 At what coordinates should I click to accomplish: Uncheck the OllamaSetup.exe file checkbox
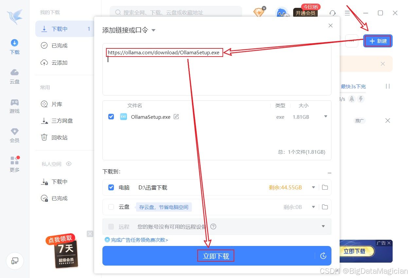(x=111, y=117)
